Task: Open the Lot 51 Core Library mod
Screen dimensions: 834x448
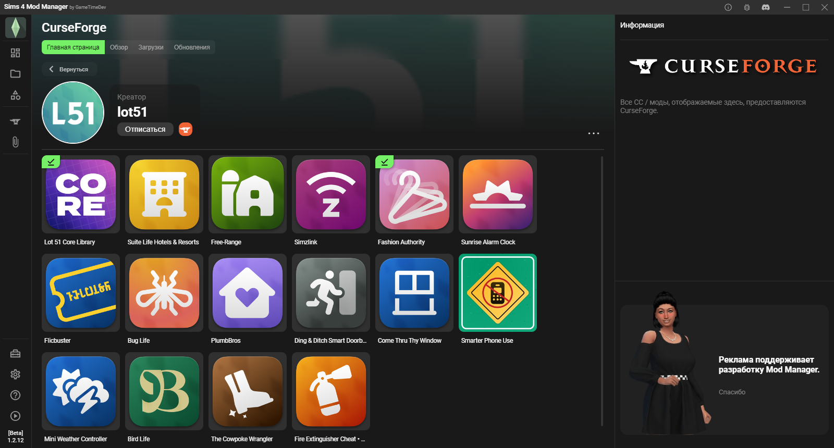Action: [x=81, y=194]
